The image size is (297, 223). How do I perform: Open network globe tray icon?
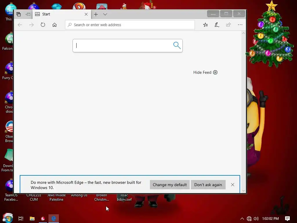(x=249, y=219)
